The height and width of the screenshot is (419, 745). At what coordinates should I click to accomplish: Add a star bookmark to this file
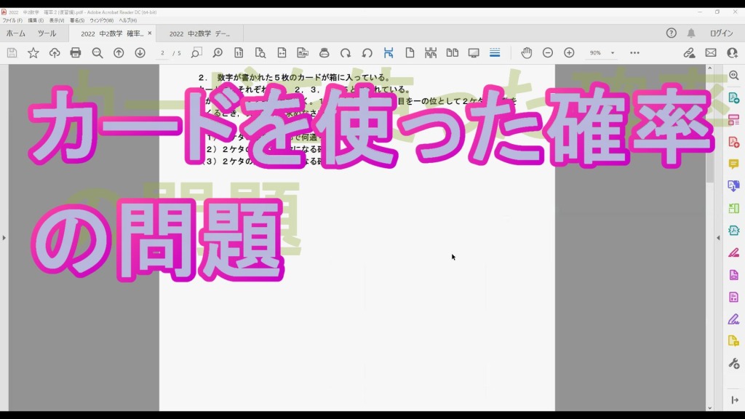(x=33, y=53)
